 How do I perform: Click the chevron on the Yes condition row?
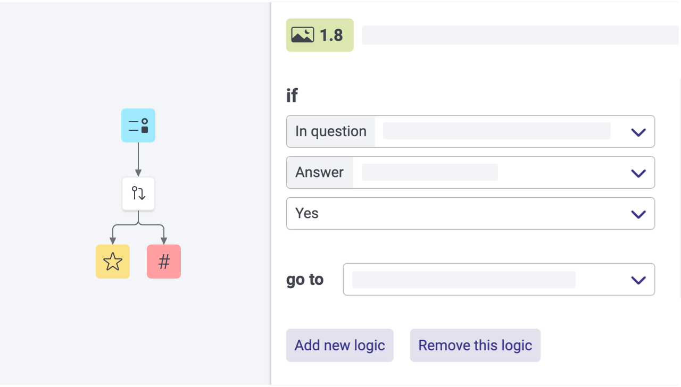[638, 213]
